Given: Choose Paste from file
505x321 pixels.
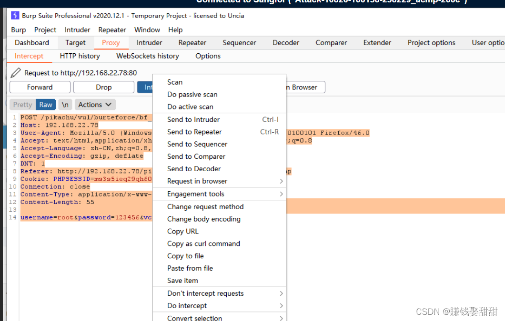Looking at the screenshot, I should tap(219, 268).
